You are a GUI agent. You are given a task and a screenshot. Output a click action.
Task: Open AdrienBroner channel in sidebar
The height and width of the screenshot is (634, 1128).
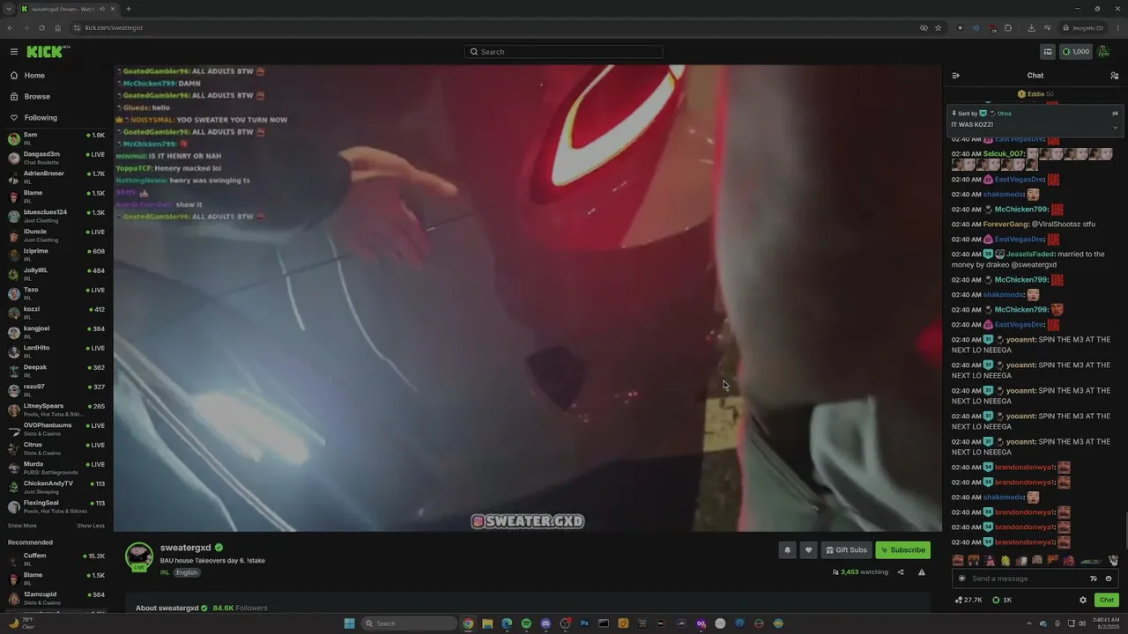coord(56,178)
